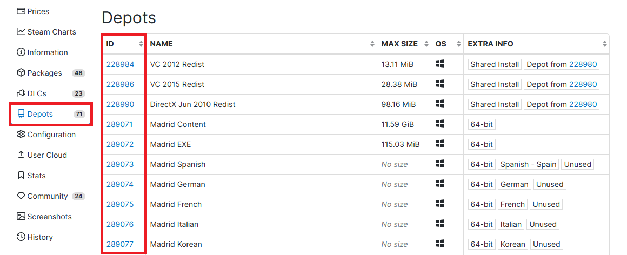Click the Steam Charts line graph icon
627x255 pixels.
pos(21,31)
